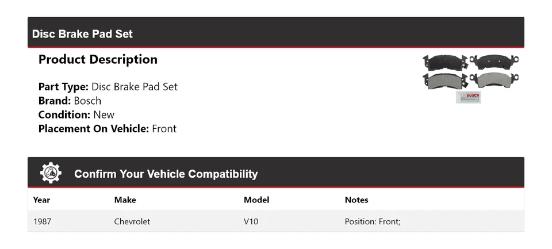
Task: Click the Placement On Vehicle: Front line
Action: [x=108, y=128]
